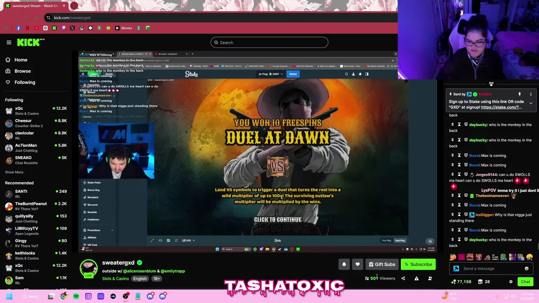Viewport: 539px width, 303px height.
Task: Open the channel shop icon showing 28
Action: pos(484,282)
